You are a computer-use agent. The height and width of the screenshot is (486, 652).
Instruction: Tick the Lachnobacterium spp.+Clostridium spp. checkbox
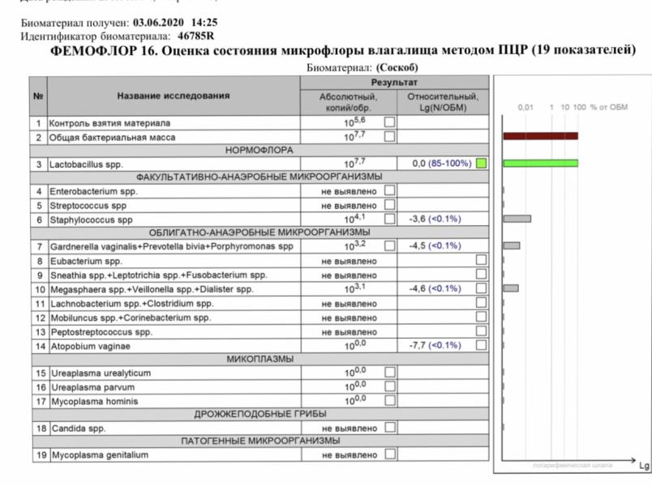point(481,302)
